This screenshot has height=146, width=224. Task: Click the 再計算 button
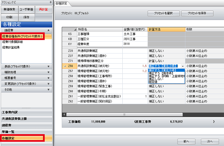click(x=44, y=9)
